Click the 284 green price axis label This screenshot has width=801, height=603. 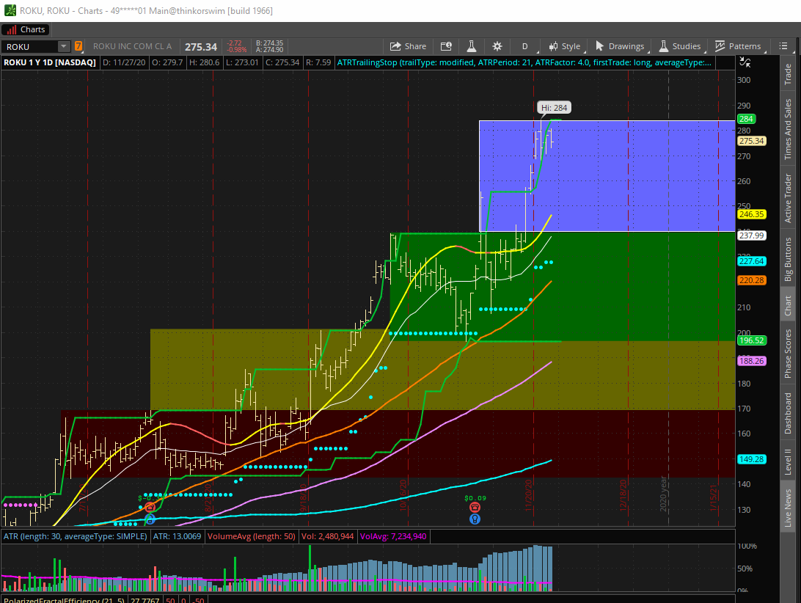(746, 119)
